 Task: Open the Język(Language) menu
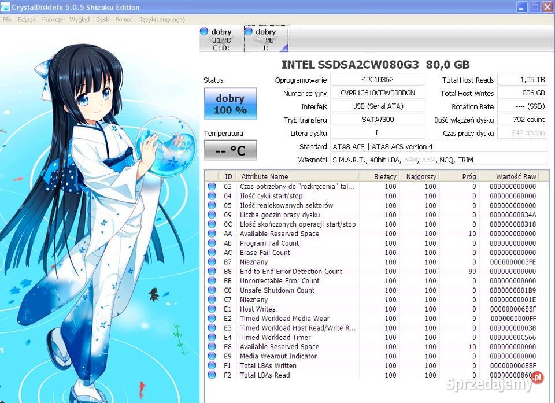pos(162,19)
